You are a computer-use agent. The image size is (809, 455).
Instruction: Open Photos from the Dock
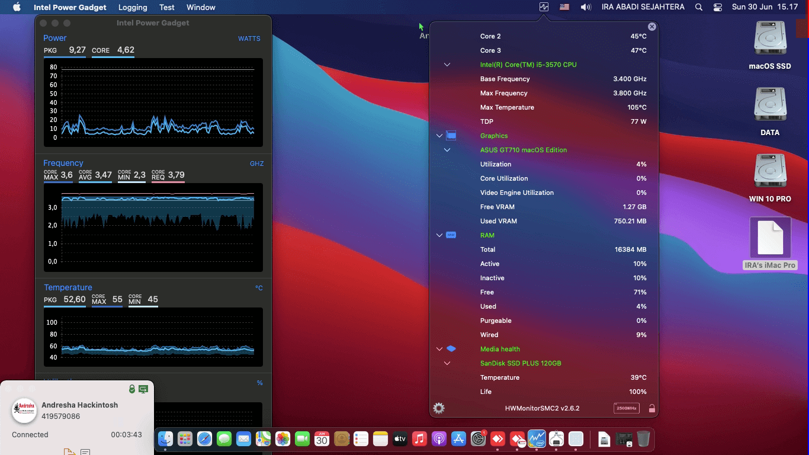click(x=282, y=439)
